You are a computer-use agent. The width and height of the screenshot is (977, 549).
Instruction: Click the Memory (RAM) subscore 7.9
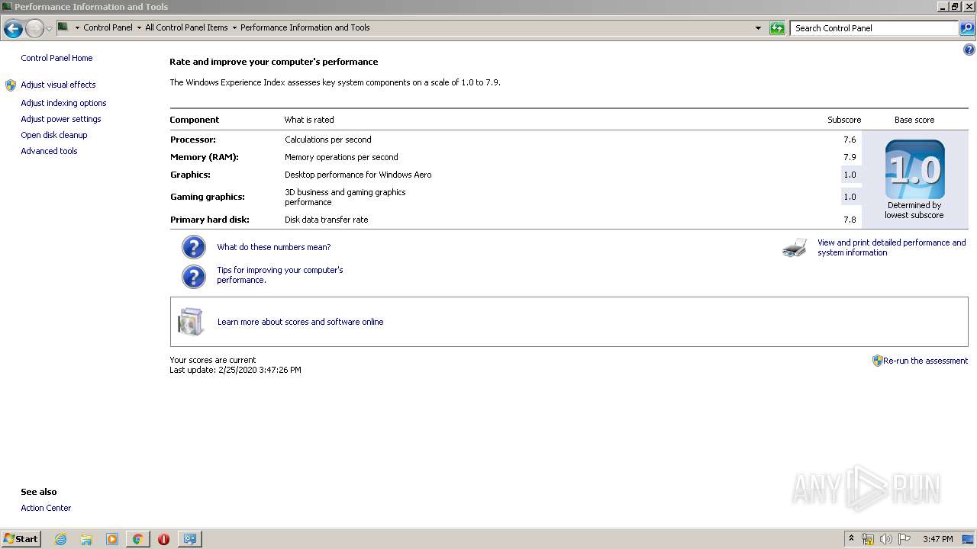850,157
